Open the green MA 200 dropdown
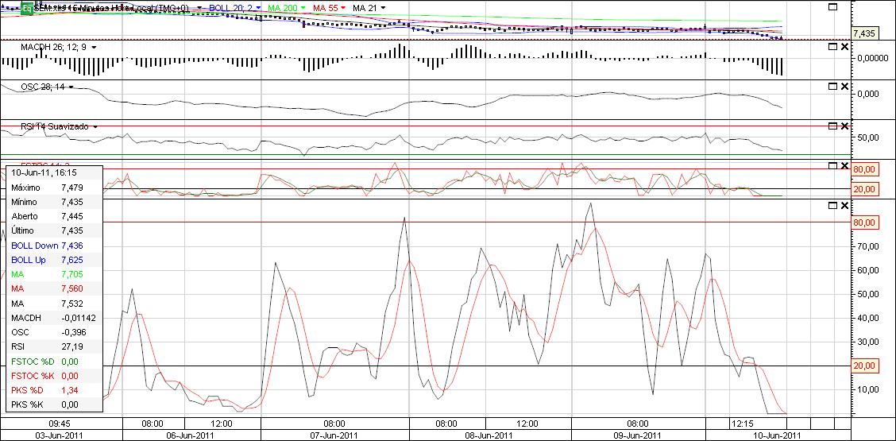Image resolution: width=896 pixels, height=441 pixels. (303, 8)
